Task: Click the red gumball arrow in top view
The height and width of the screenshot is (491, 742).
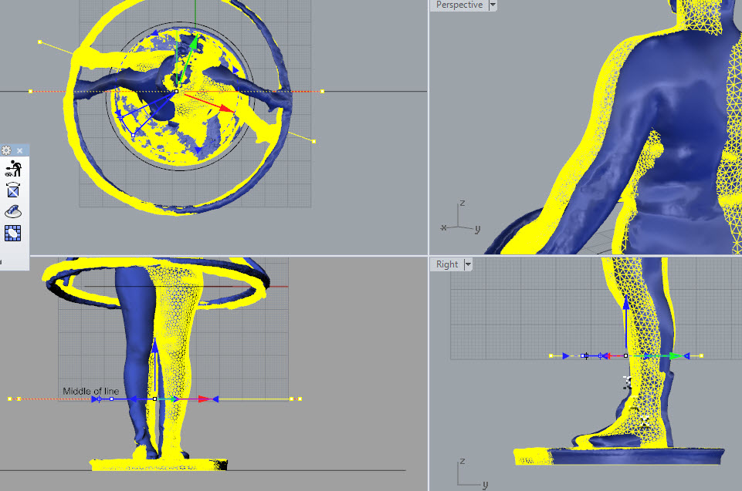Action: pyautogui.click(x=226, y=108)
